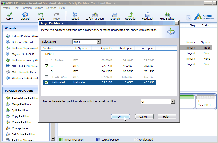Select the Create Partition operation icon

(x=8, y=122)
